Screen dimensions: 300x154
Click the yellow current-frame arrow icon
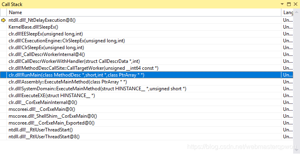pos(3,20)
